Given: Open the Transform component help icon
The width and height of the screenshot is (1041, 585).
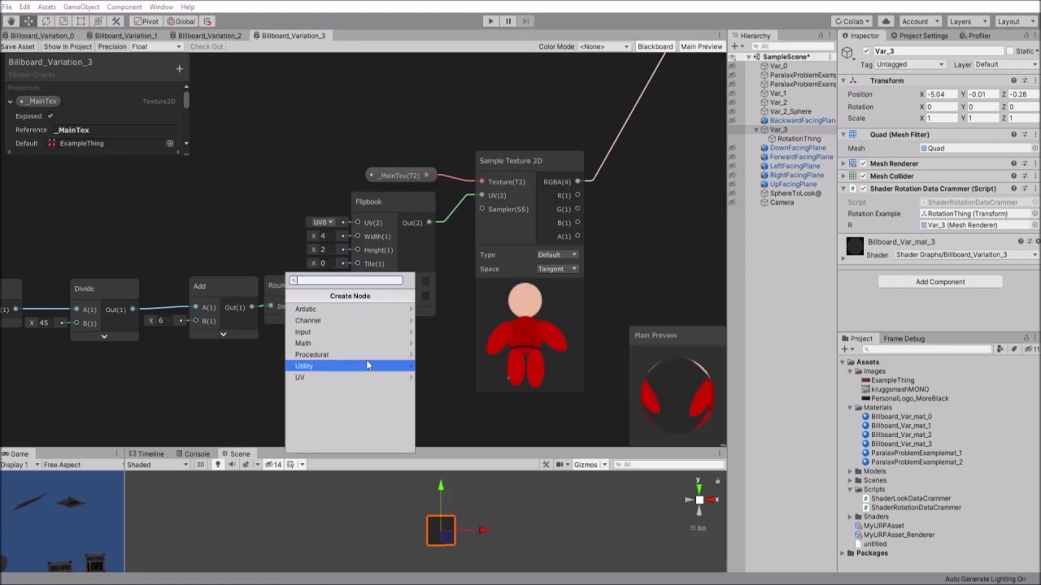Looking at the screenshot, I should (x=1013, y=80).
